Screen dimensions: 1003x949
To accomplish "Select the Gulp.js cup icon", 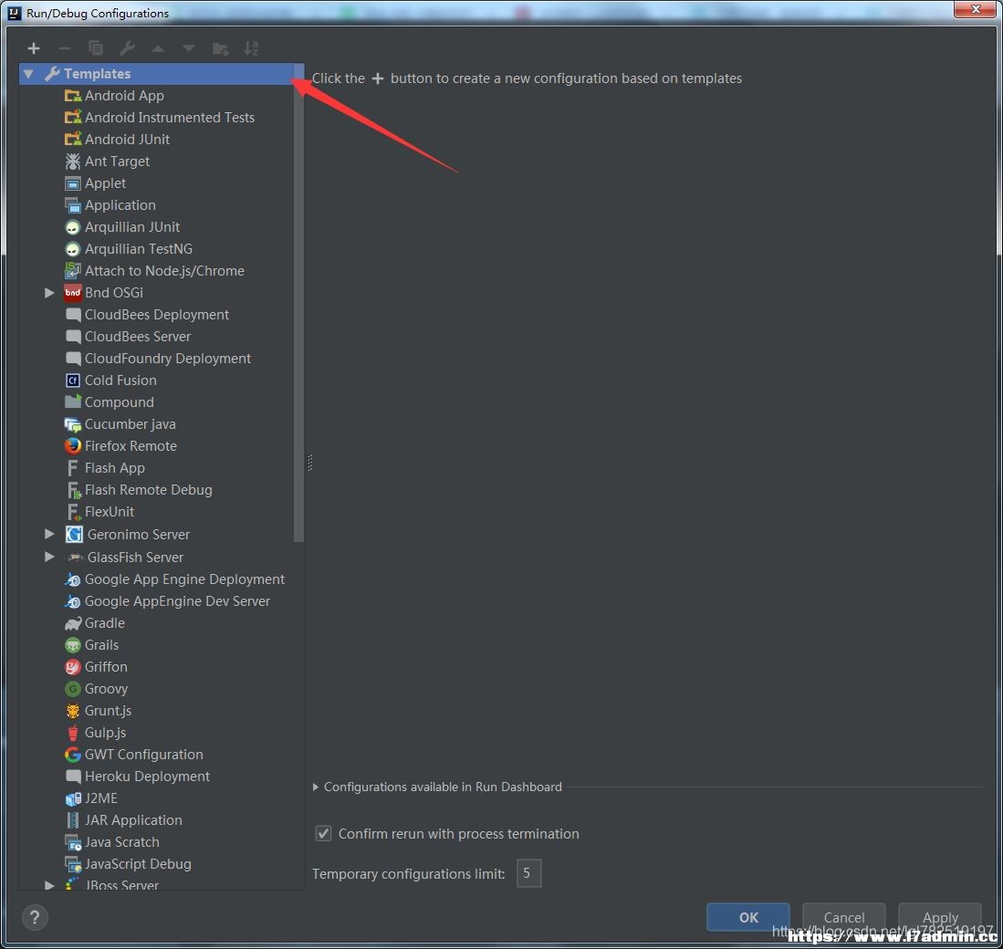I will pyautogui.click(x=73, y=733).
